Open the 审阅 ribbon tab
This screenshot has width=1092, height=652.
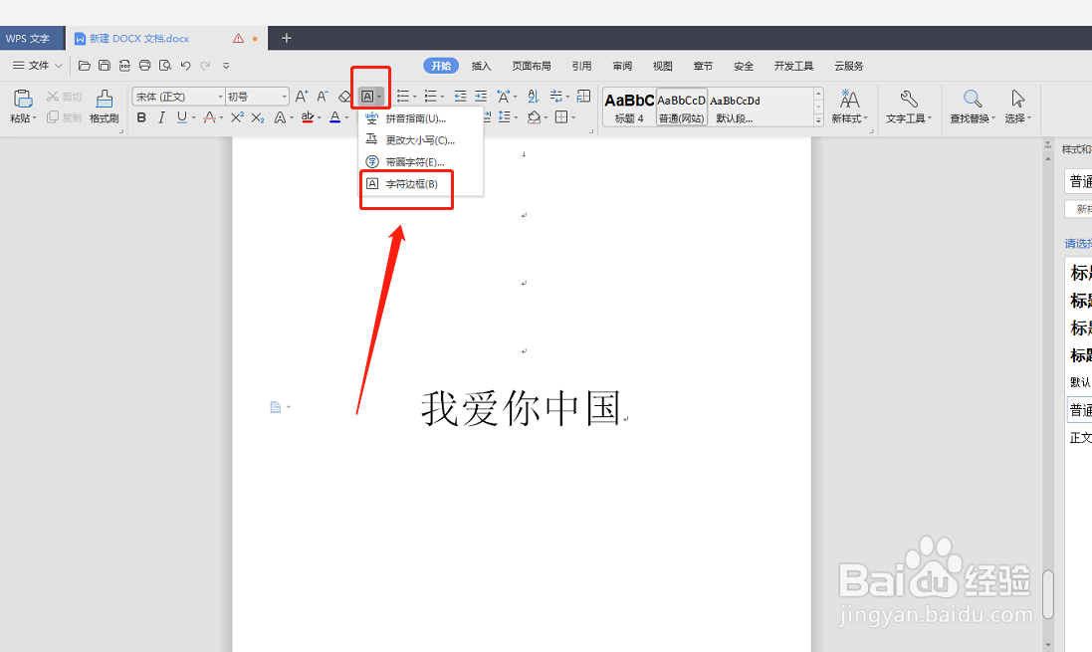(x=622, y=66)
